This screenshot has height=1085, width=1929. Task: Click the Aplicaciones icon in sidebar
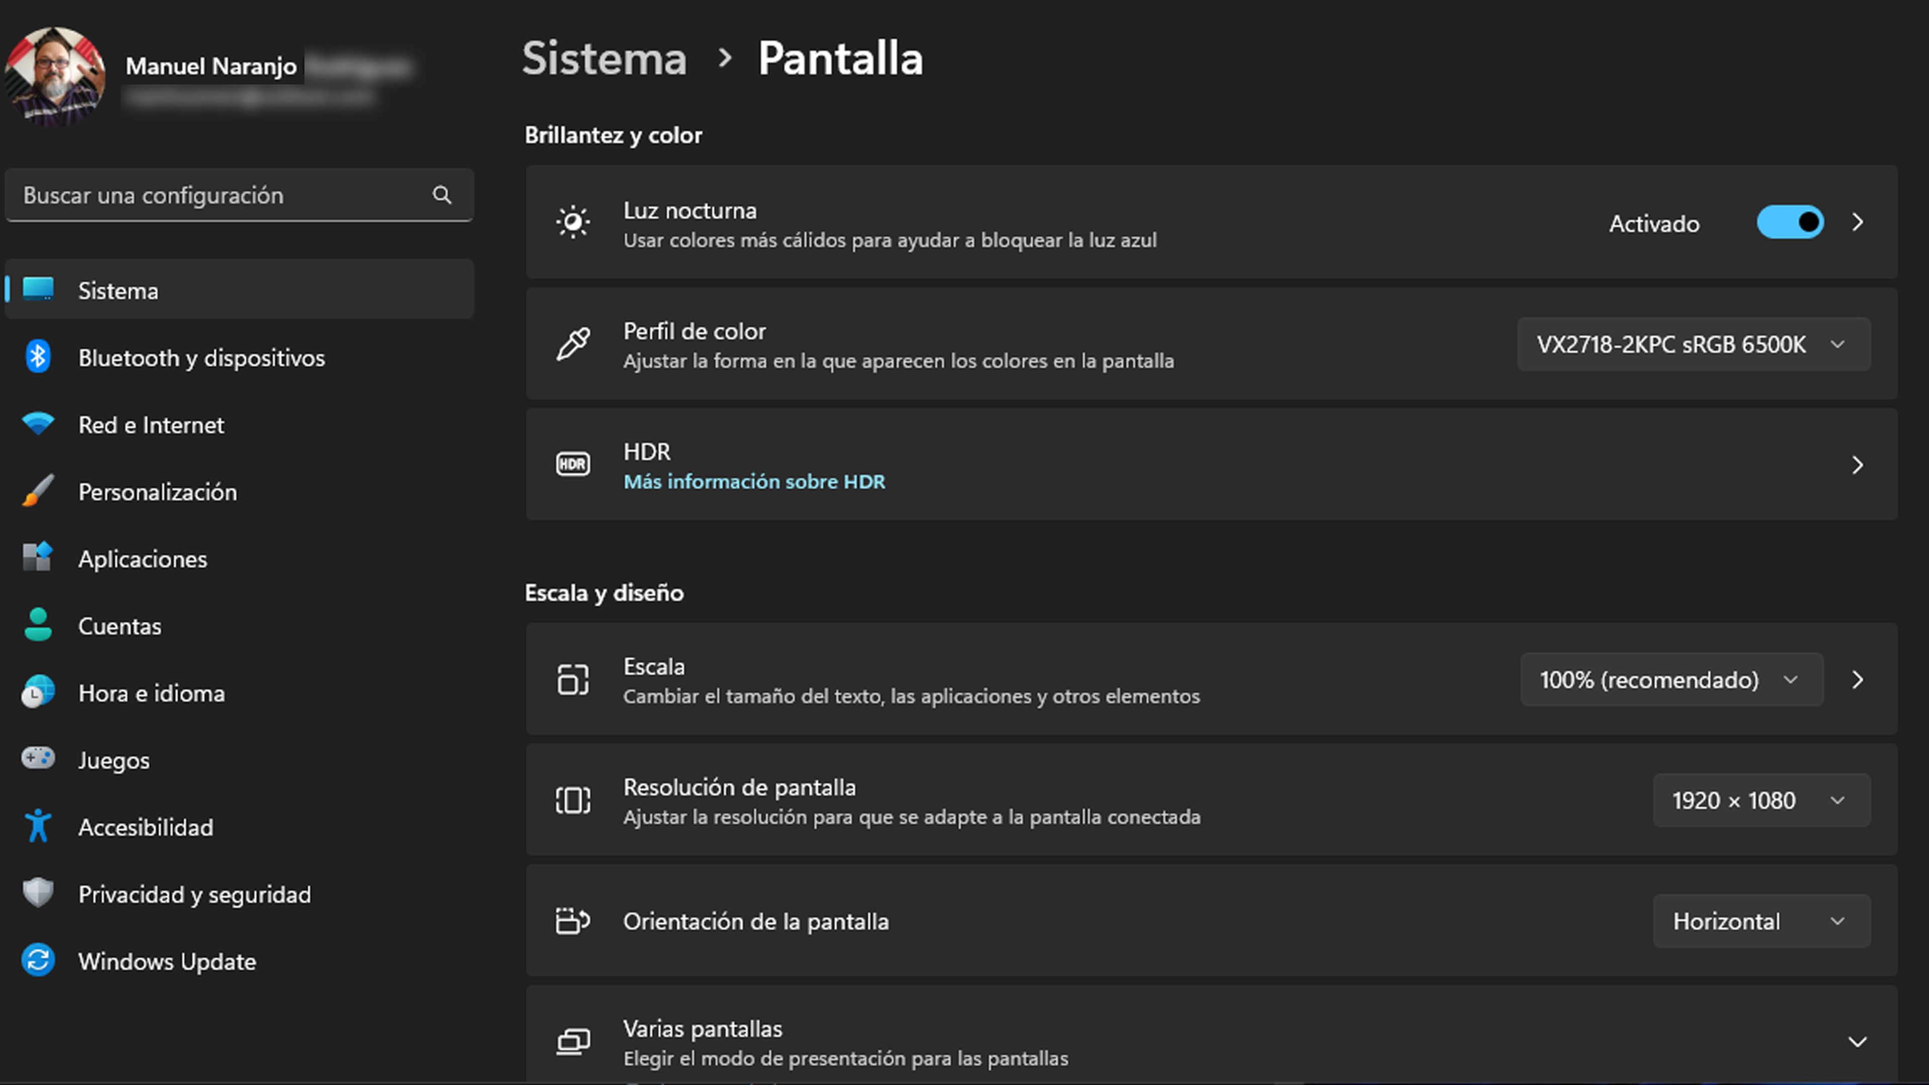point(38,558)
